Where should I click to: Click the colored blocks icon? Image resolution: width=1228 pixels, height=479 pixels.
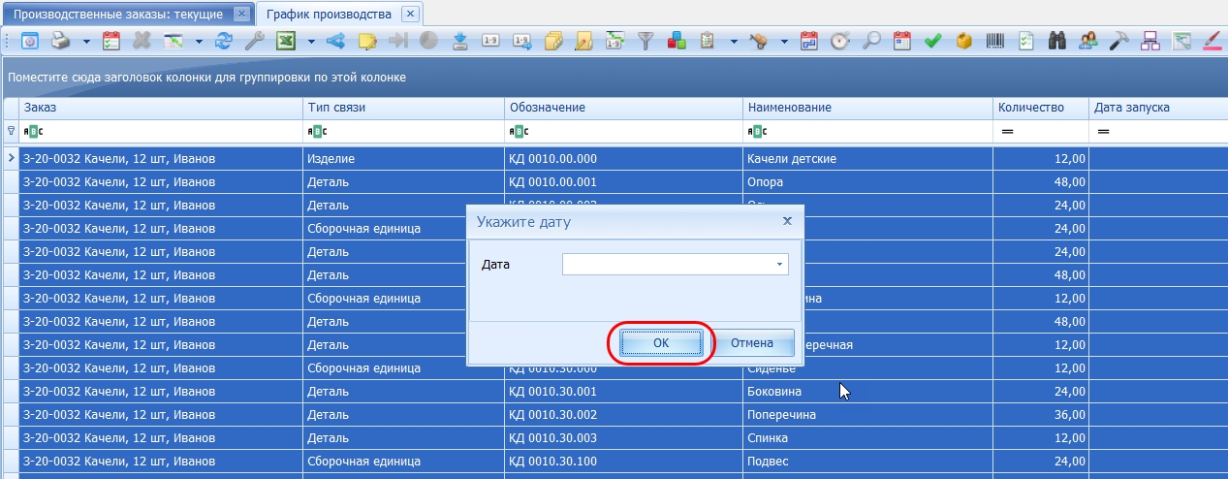(x=677, y=41)
